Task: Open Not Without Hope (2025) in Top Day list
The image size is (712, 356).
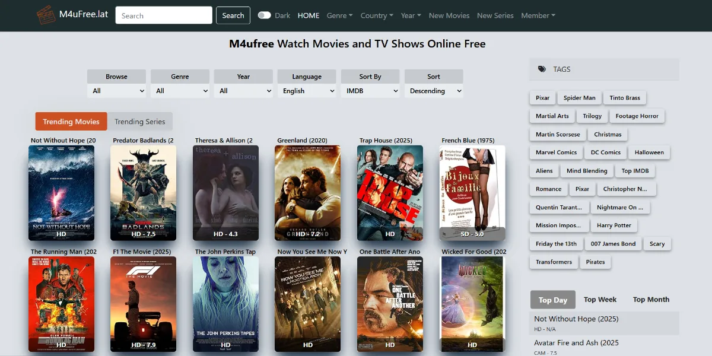Action: pos(576,319)
